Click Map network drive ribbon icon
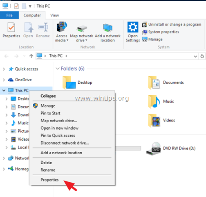 pos(81,28)
